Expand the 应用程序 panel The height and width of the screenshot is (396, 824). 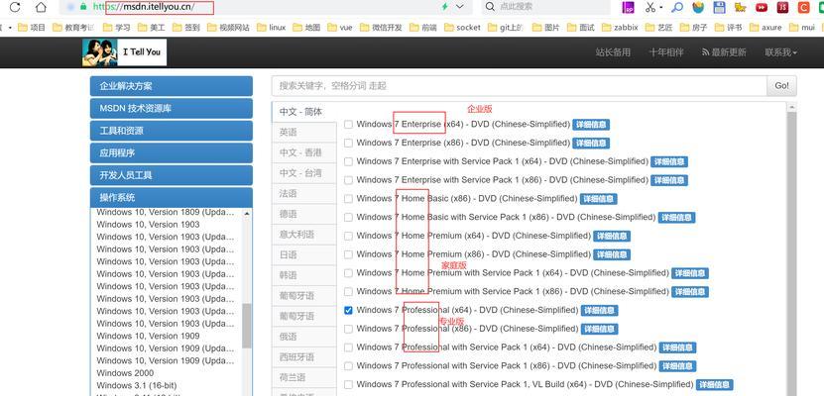172,153
